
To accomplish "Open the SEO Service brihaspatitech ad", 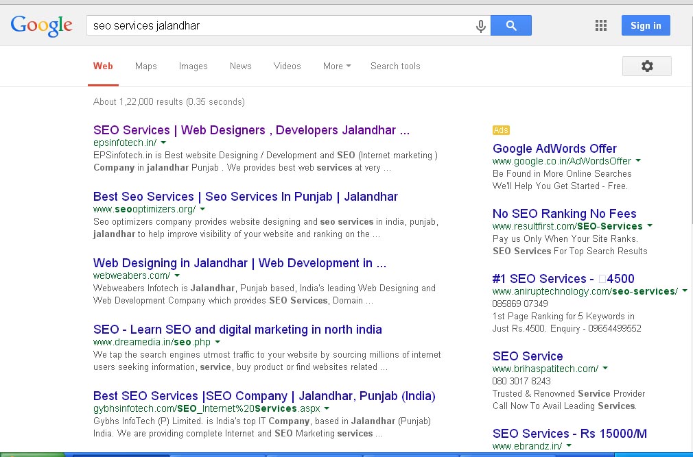I will [528, 356].
